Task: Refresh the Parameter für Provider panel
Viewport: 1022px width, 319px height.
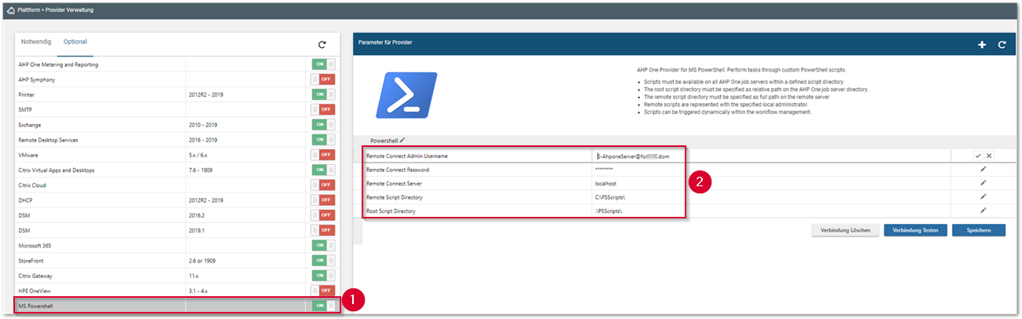Action: [x=1002, y=45]
